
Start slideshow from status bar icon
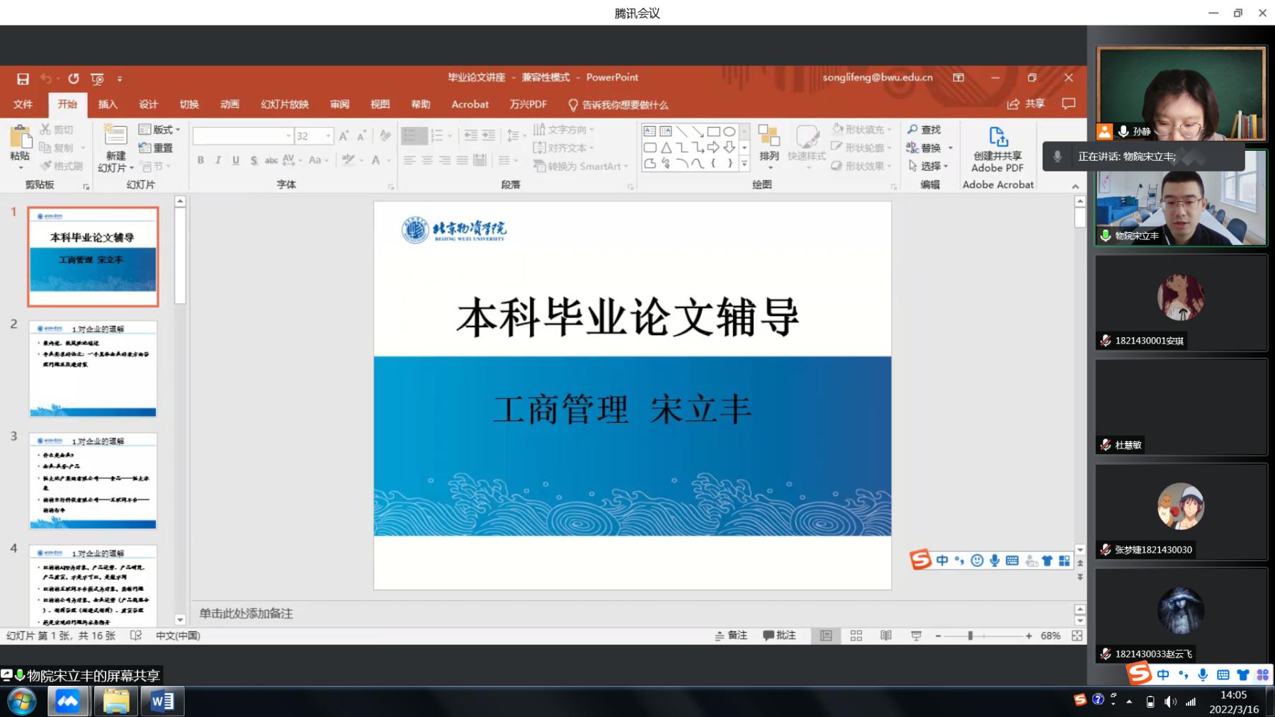916,636
